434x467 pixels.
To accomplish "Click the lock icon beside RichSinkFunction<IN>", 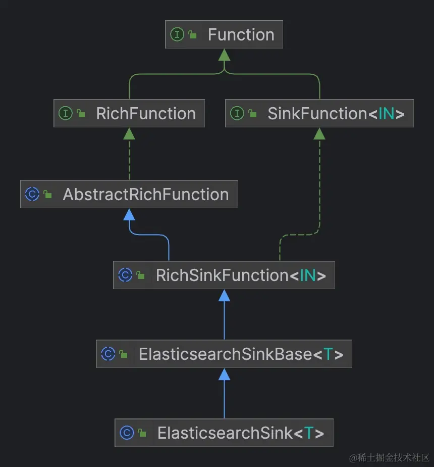I will pyautogui.click(x=140, y=275).
